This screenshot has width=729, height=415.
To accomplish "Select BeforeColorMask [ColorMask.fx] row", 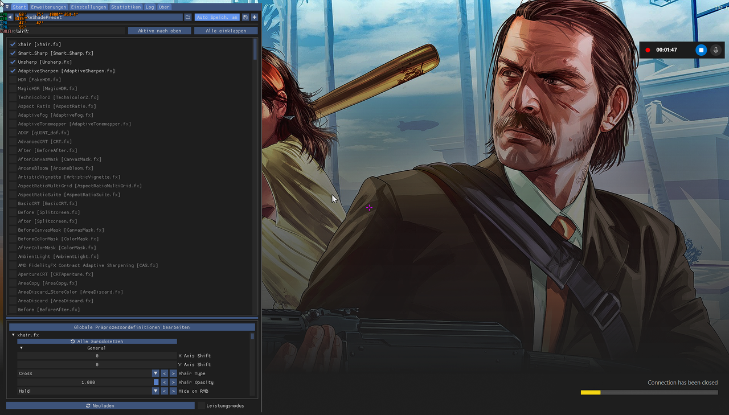I will click(x=58, y=239).
